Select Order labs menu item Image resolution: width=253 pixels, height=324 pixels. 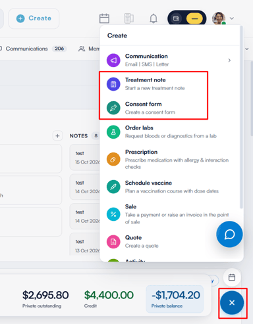pyautogui.click(x=169, y=131)
